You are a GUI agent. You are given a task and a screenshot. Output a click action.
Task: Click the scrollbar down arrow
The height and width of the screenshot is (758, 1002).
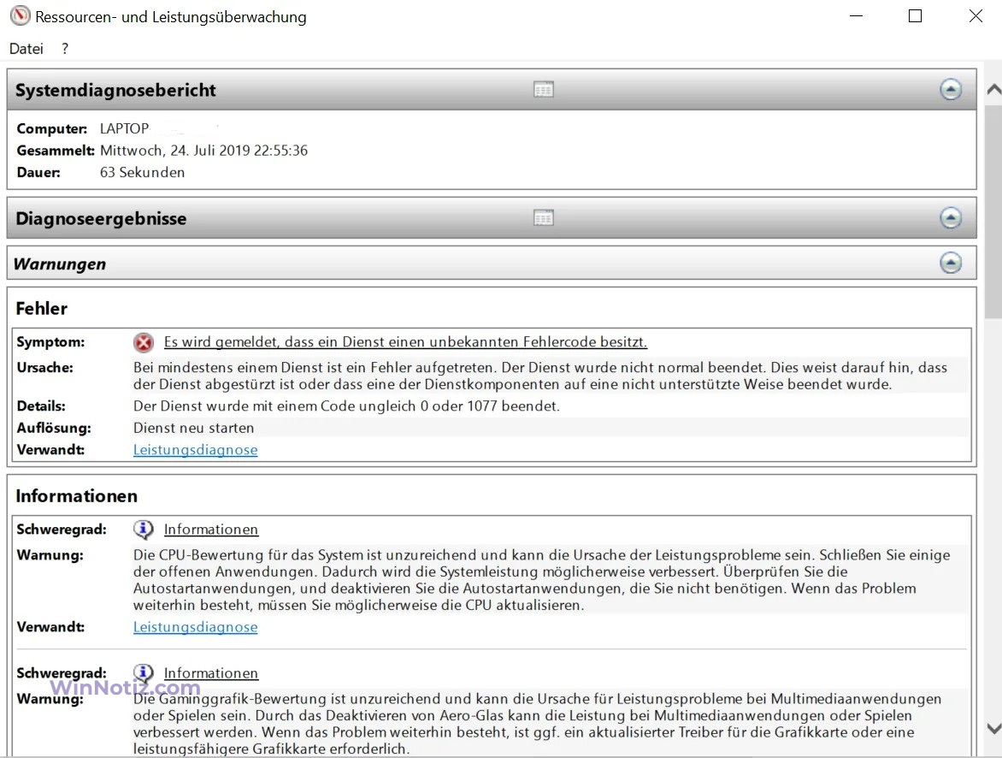[x=993, y=728]
